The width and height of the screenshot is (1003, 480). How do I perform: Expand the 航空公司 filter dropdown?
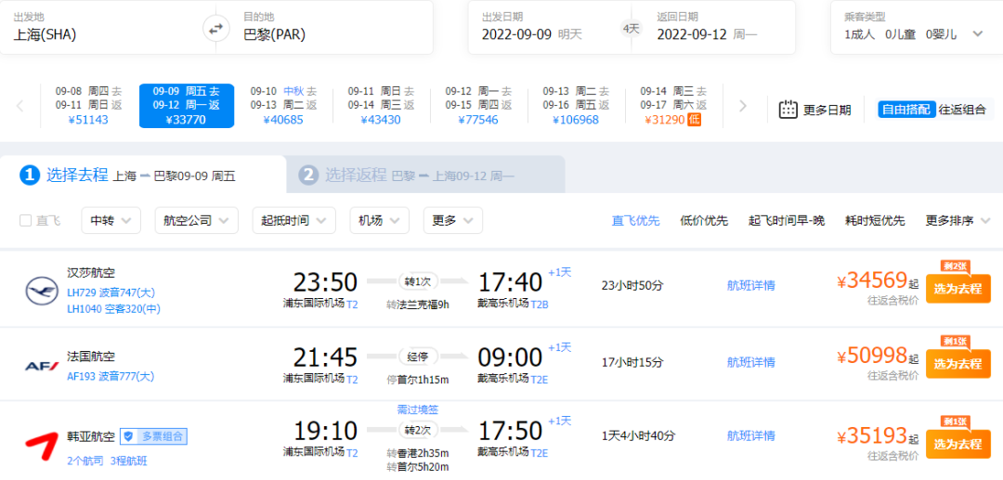[196, 221]
